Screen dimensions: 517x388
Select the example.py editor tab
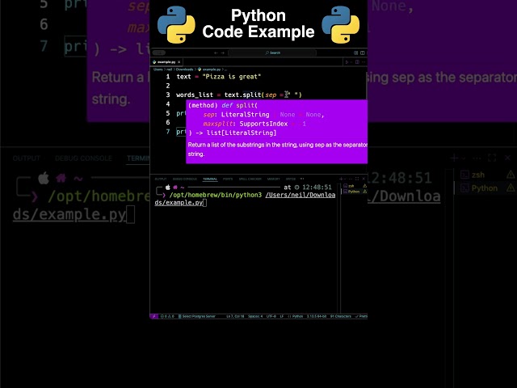166,62
